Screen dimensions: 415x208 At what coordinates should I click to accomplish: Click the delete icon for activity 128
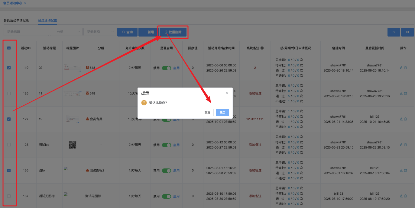(x=406, y=145)
